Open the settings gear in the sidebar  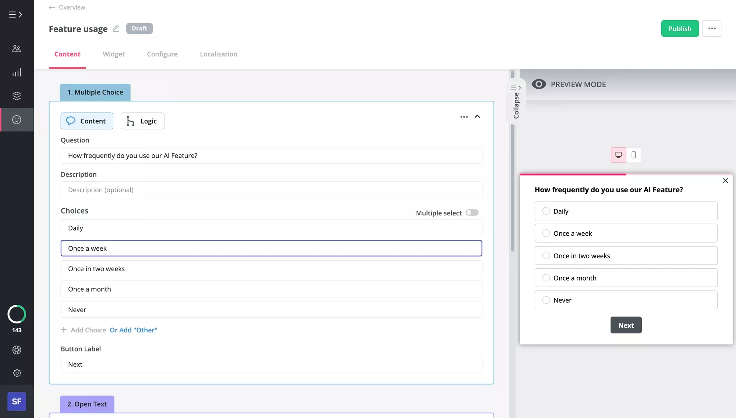click(x=17, y=373)
